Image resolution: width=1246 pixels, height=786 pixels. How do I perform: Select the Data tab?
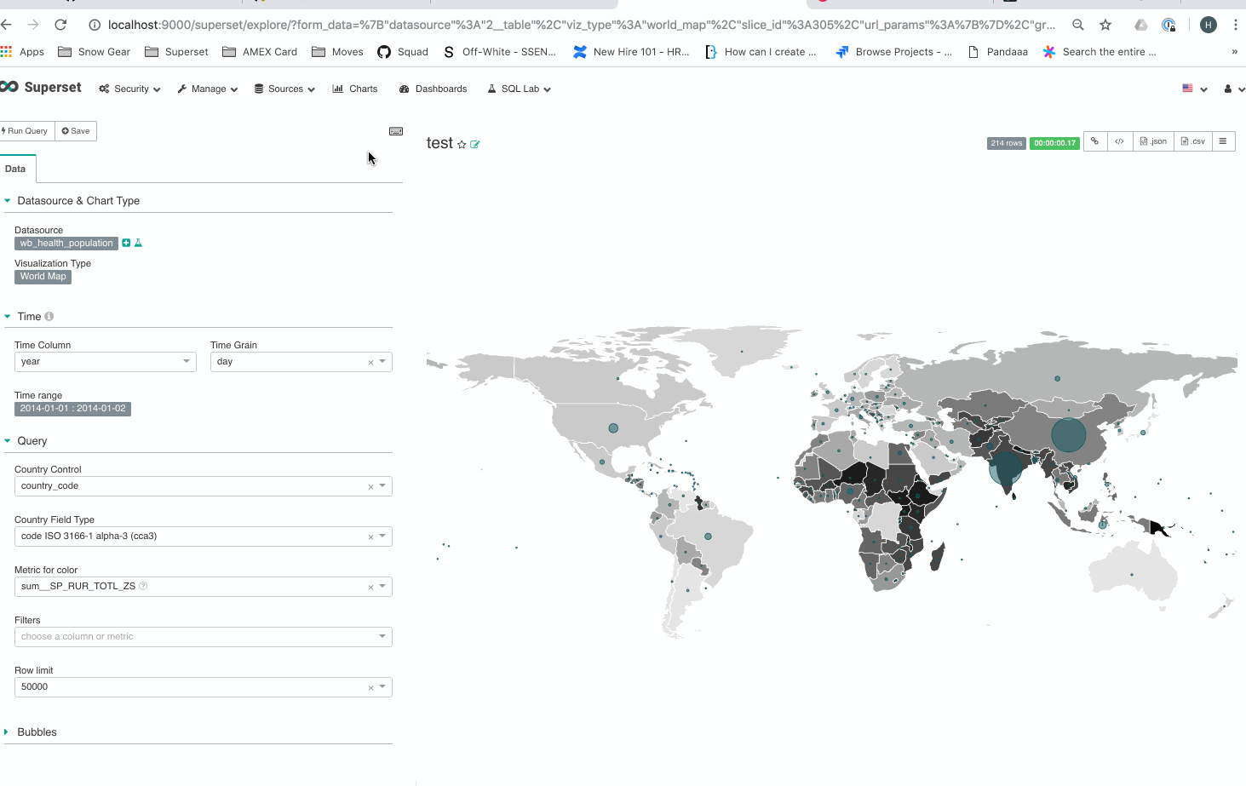tap(15, 169)
